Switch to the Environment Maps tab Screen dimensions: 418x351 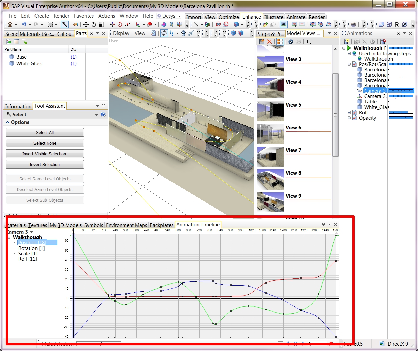tap(126, 225)
